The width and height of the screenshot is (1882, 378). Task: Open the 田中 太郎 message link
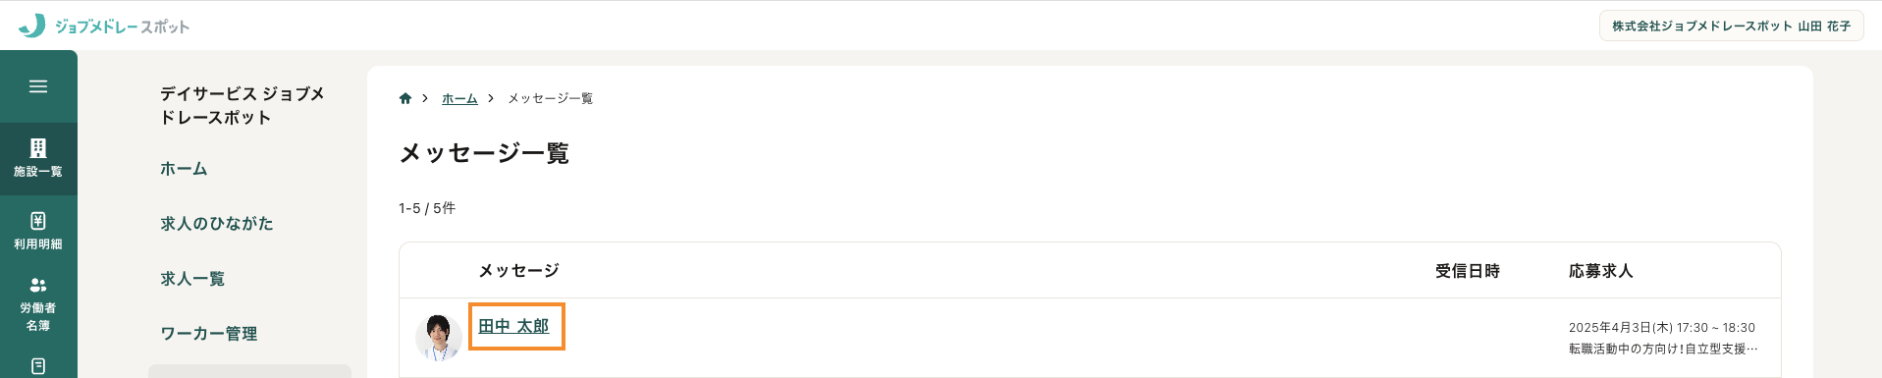pos(513,326)
